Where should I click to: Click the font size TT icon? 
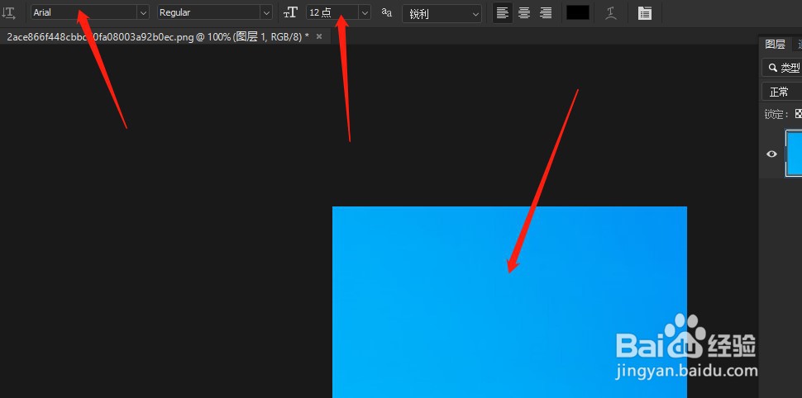pos(290,12)
